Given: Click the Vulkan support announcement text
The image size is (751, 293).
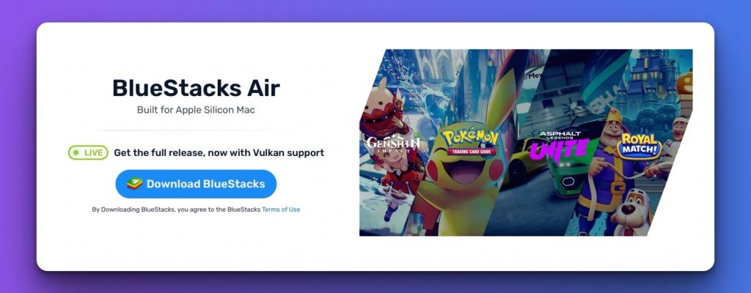Looking at the screenshot, I should tap(219, 152).
